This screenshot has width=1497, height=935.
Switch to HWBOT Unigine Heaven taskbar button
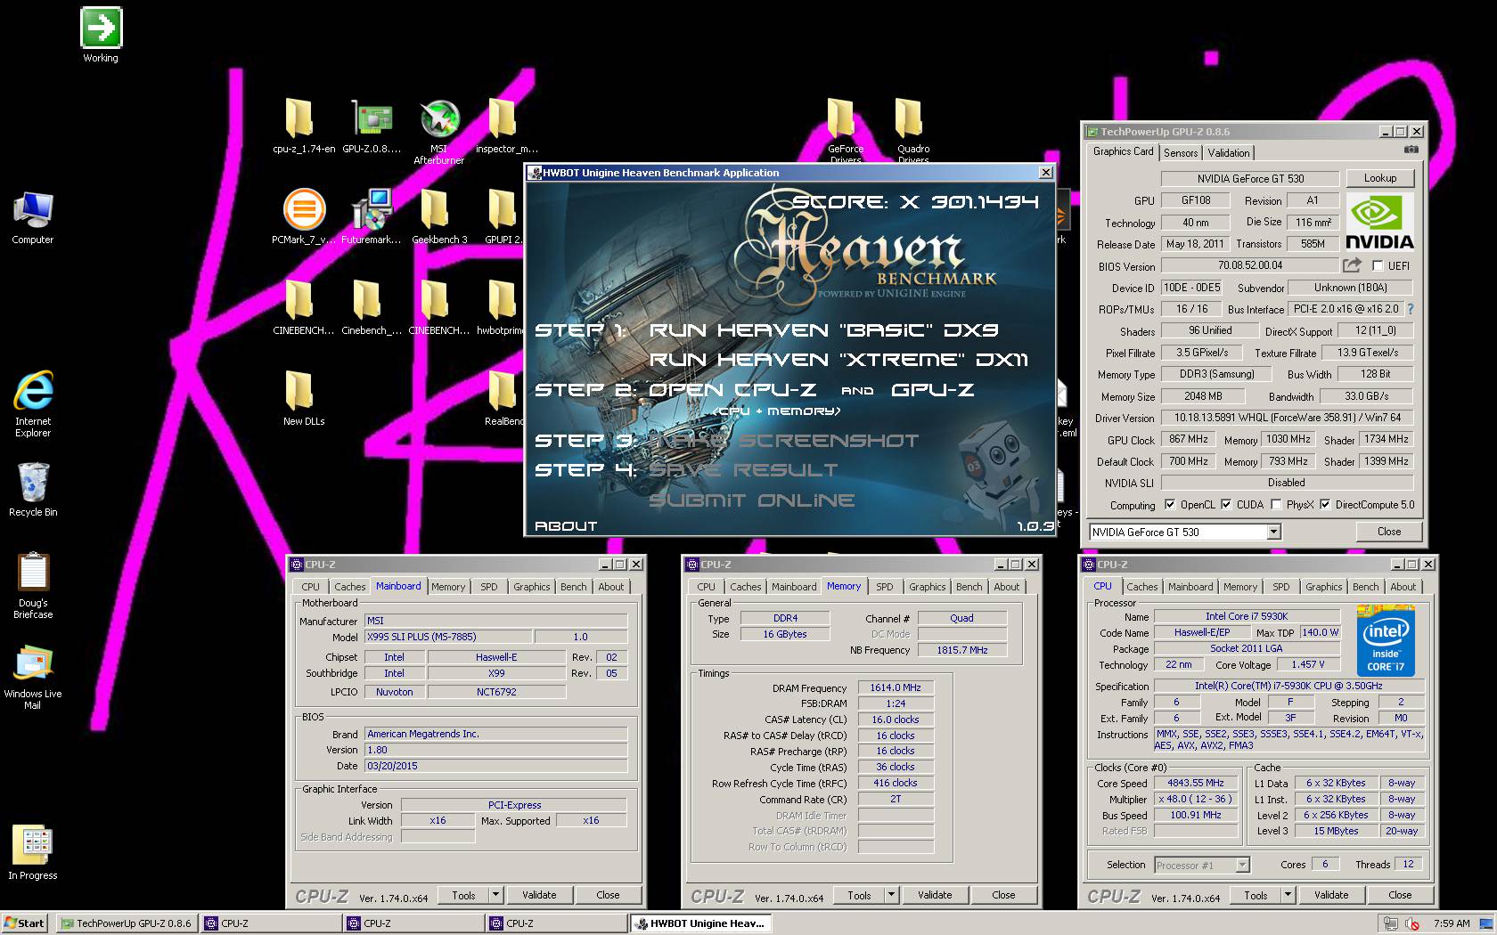700,923
